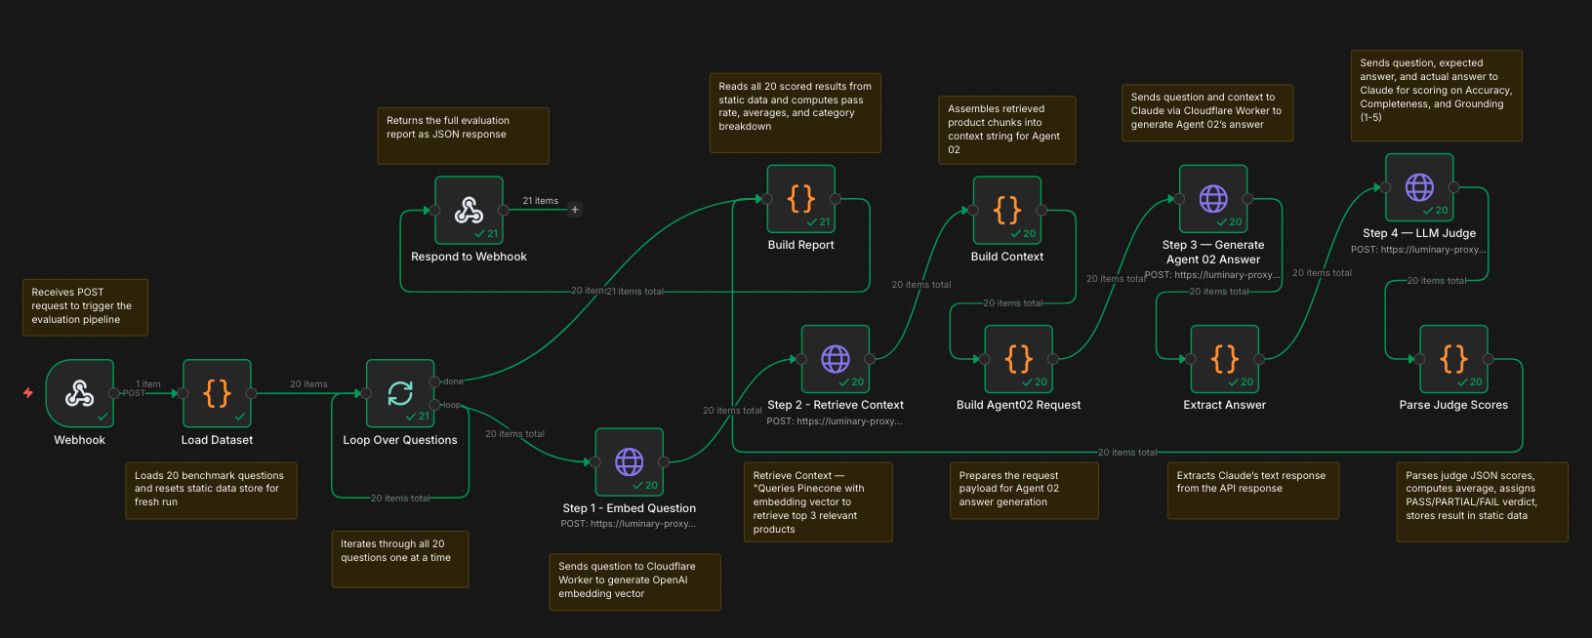Select the Webhook trigger node icon

79,393
